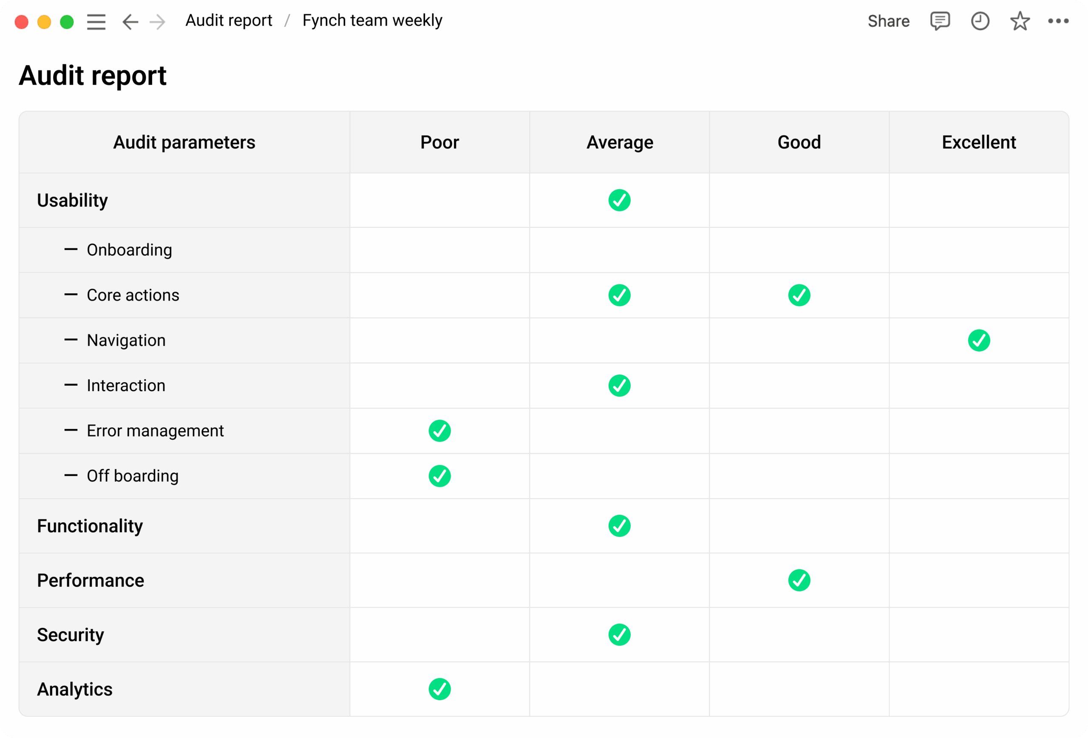Open the sidebar hamburger menu

96,22
